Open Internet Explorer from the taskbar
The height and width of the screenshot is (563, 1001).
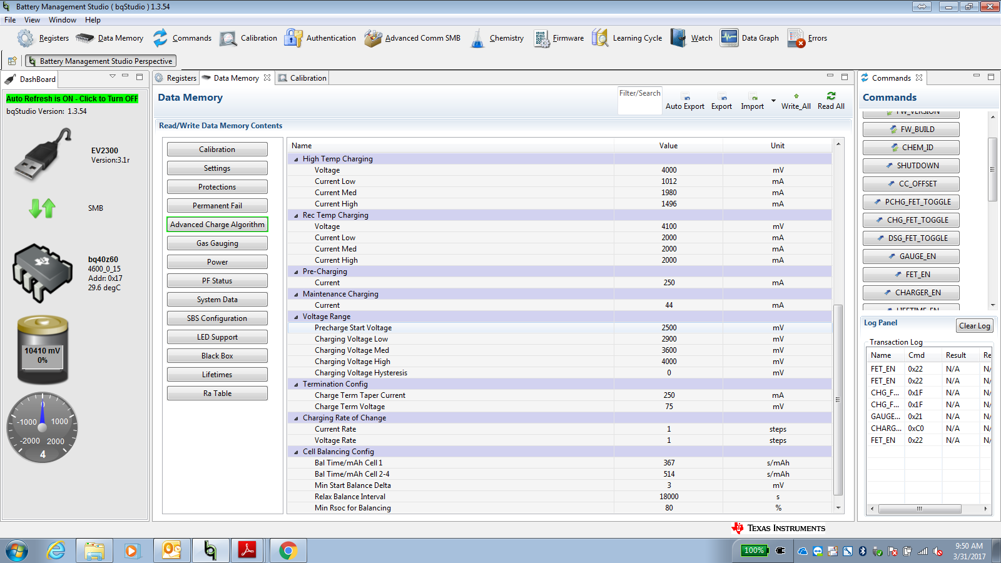click(56, 550)
